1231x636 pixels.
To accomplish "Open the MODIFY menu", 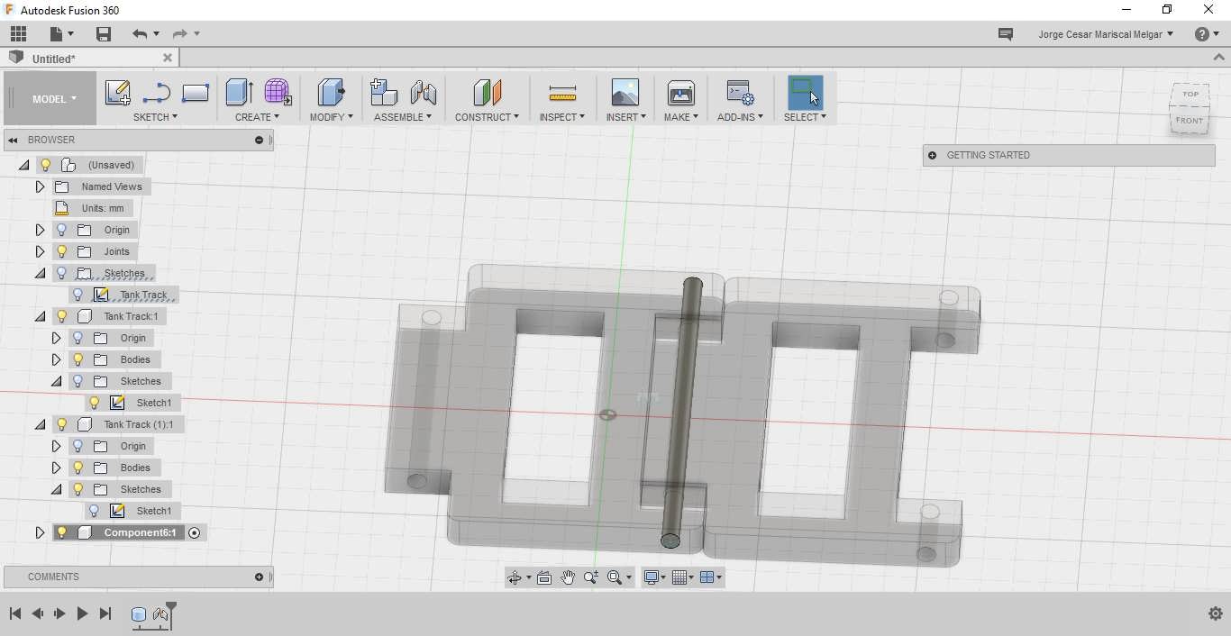I will (331, 117).
